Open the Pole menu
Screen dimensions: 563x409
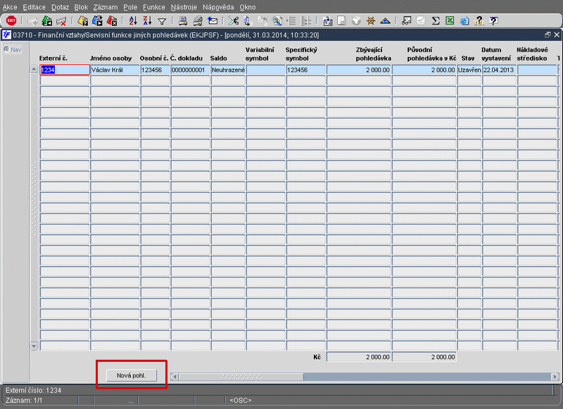130,7
